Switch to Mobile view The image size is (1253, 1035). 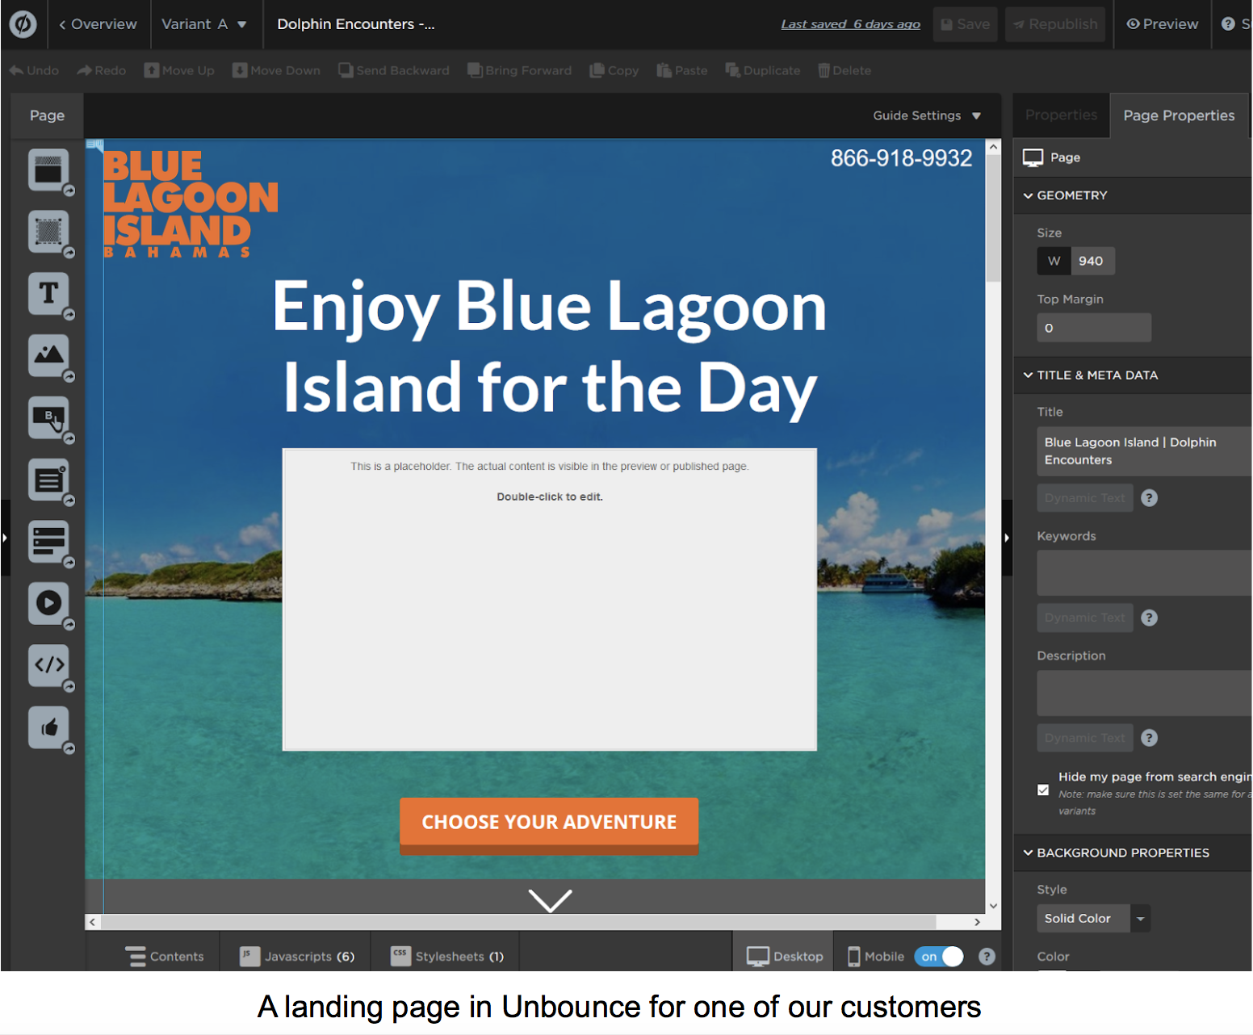pyautogui.click(x=875, y=957)
